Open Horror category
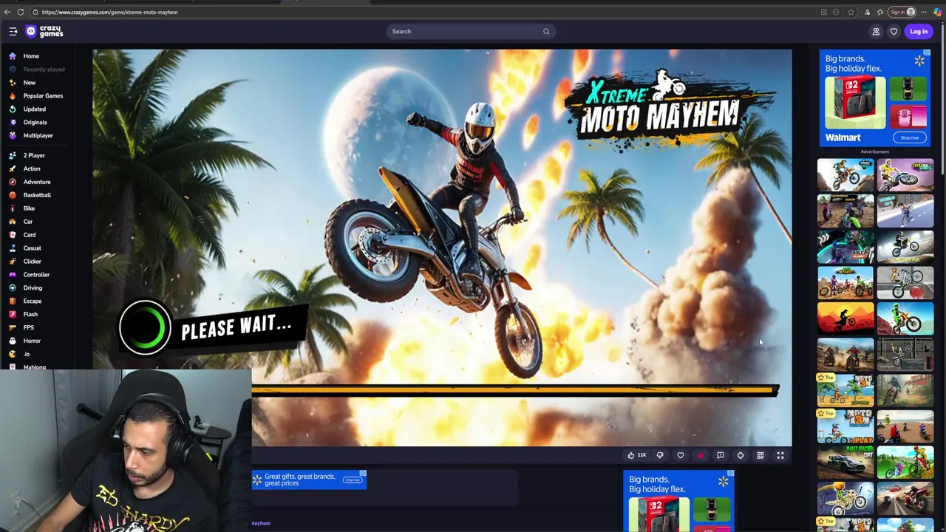 (x=32, y=341)
